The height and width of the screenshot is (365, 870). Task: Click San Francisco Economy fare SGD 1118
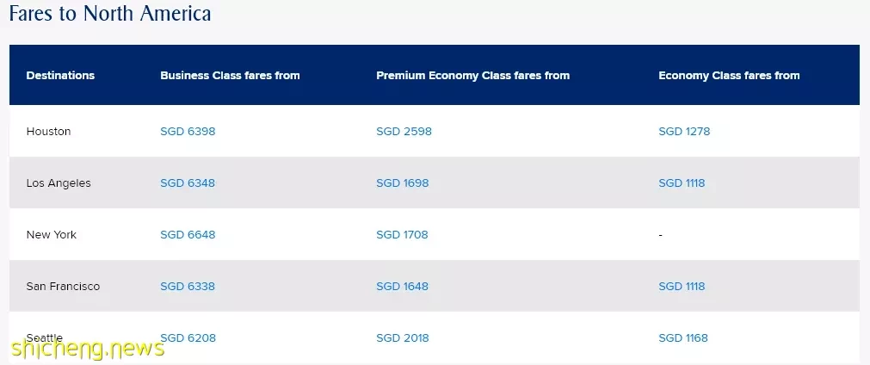[x=682, y=286]
